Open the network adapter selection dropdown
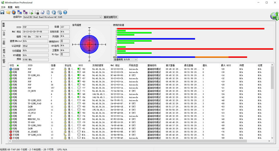 [100, 17]
